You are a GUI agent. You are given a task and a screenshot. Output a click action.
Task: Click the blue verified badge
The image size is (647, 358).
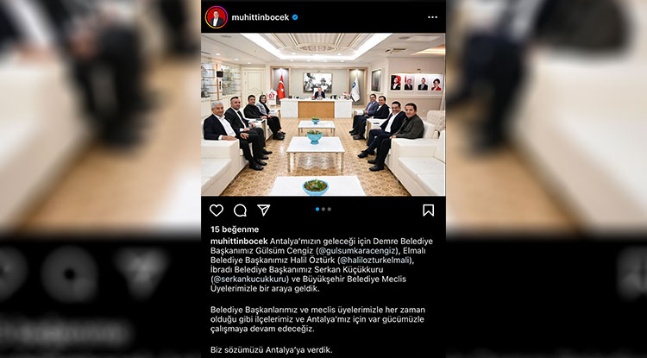point(295,17)
